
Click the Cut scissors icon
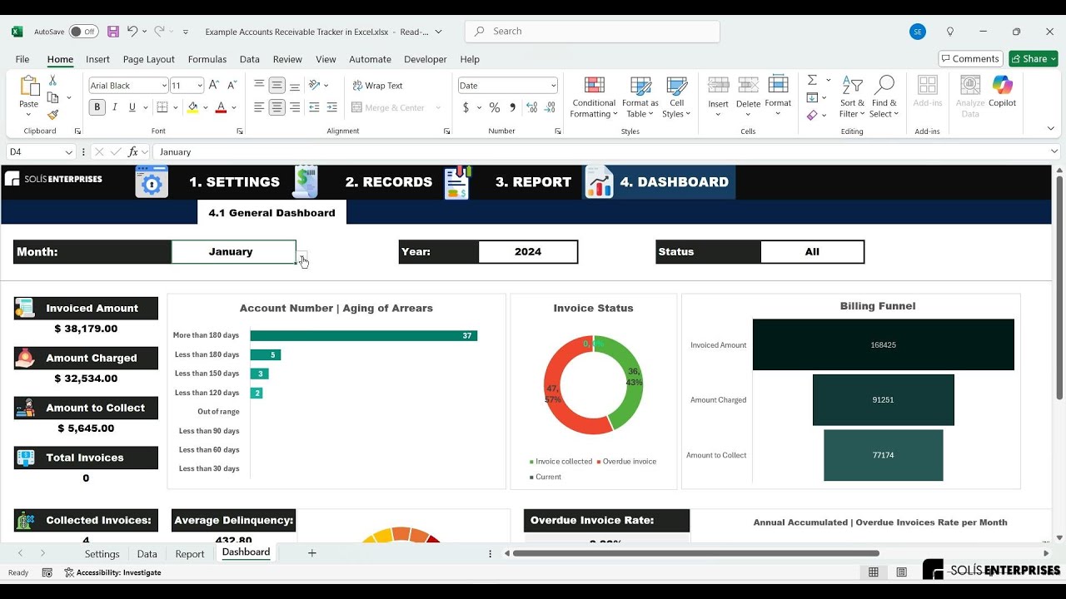point(52,81)
